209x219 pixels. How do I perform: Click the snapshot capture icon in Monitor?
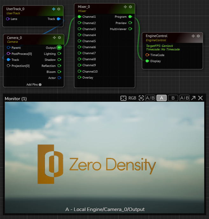pos(141,98)
